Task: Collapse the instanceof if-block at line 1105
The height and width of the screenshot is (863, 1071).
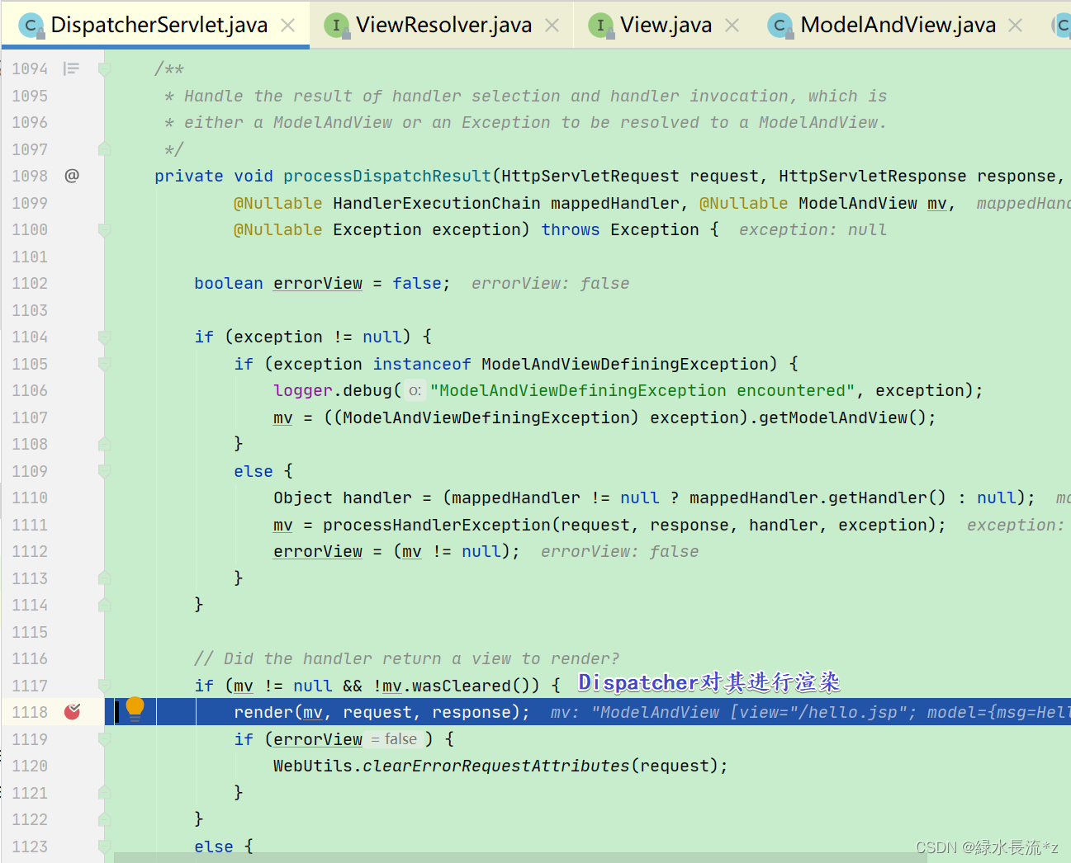Action: coord(104,364)
